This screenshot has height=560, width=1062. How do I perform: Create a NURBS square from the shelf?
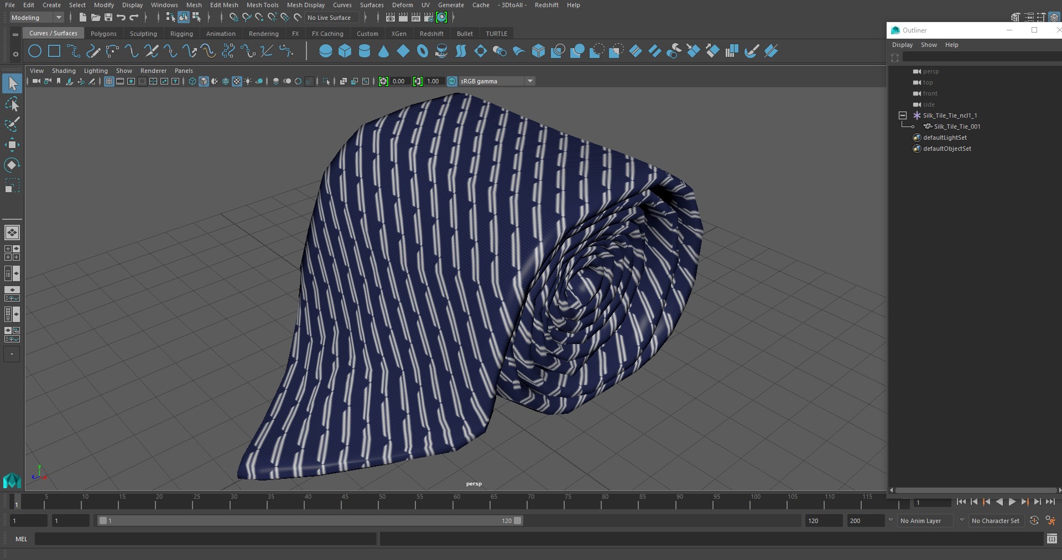(x=54, y=51)
